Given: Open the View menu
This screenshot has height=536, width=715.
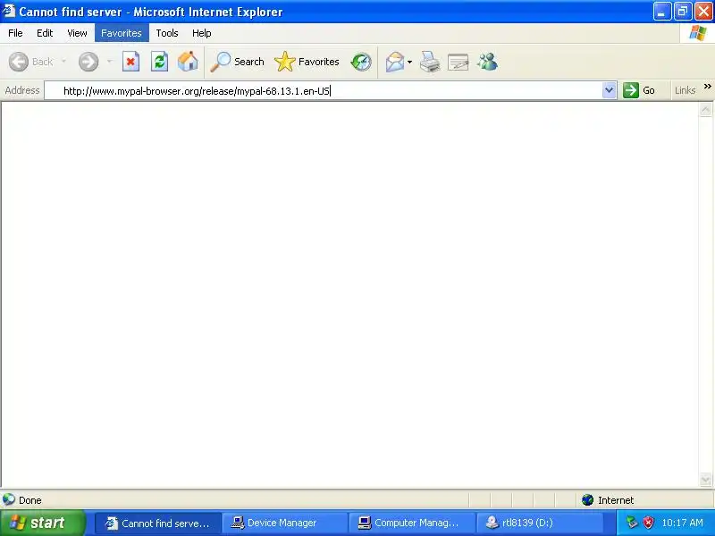Looking at the screenshot, I should 77,33.
